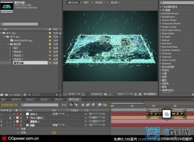Switch to the 预合成 2 timeline tab

(x=45, y=99)
